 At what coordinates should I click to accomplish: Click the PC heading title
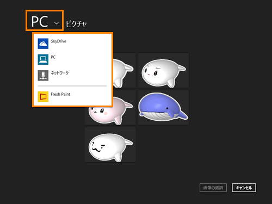click(40, 22)
